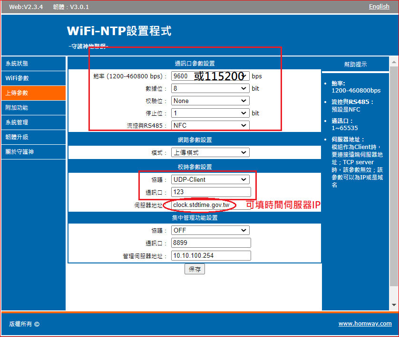Click the Web:V2.3.4 version text
The image size is (399, 337).
point(26,7)
